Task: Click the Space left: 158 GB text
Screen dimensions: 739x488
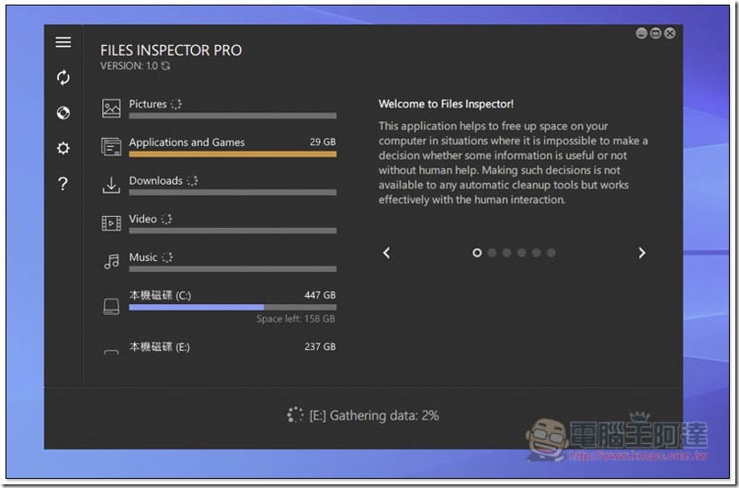Action: [x=295, y=319]
